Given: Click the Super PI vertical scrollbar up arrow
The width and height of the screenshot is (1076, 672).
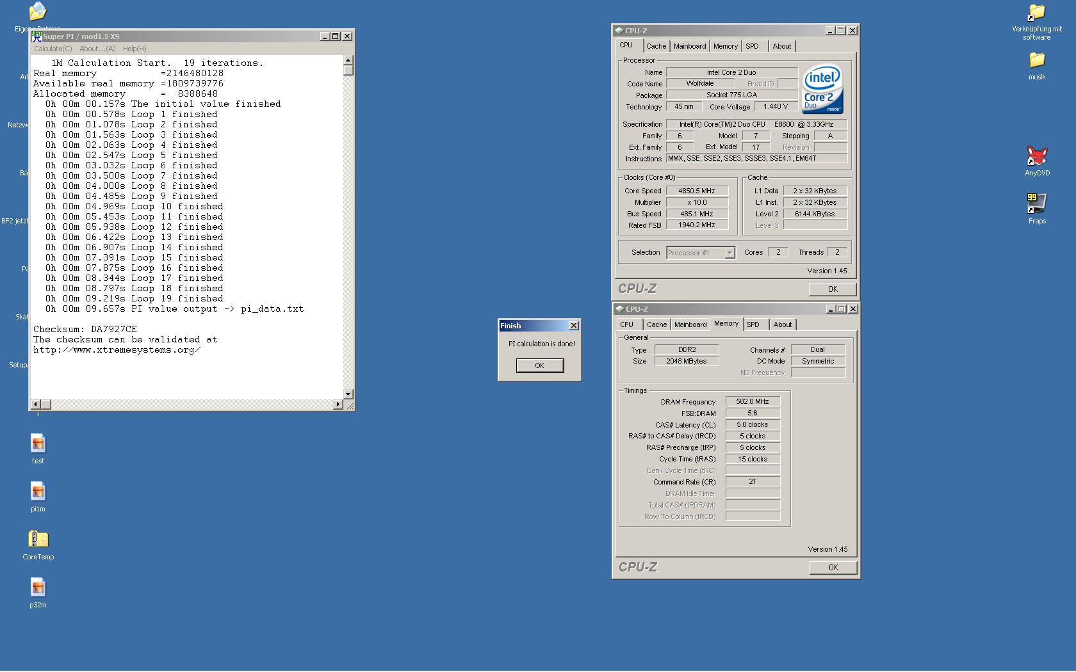Looking at the screenshot, I should 348,61.
